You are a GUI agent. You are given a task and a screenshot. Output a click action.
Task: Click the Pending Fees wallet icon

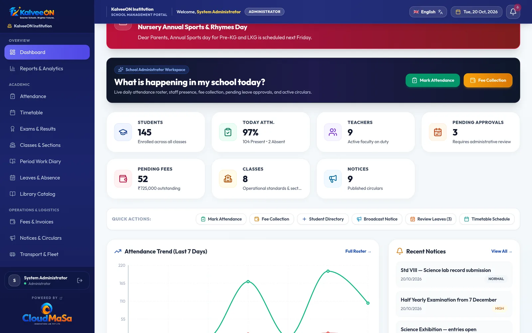(x=123, y=178)
